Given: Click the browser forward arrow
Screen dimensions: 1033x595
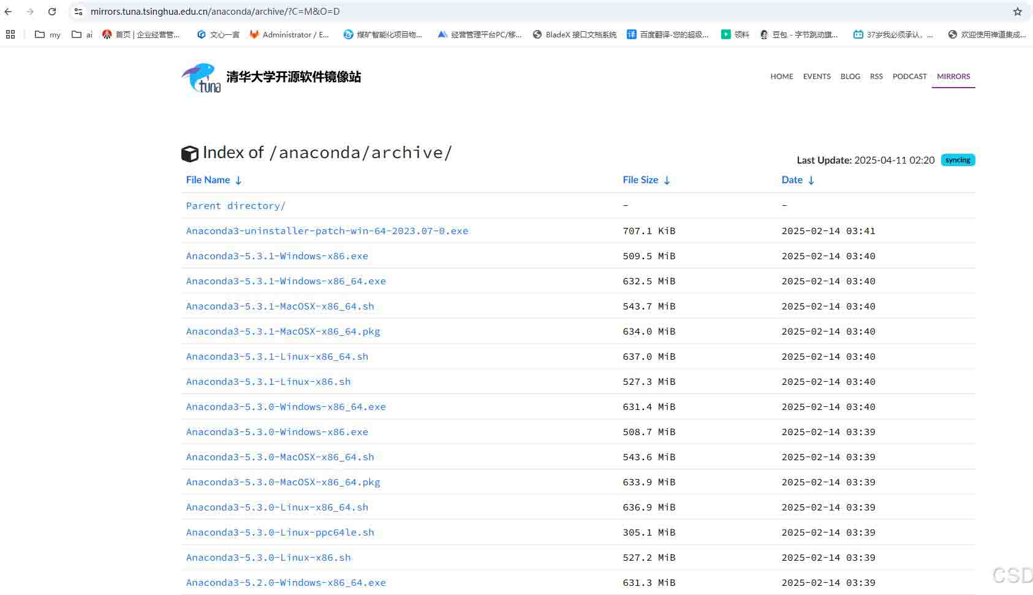Looking at the screenshot, I should coord(30,12).
